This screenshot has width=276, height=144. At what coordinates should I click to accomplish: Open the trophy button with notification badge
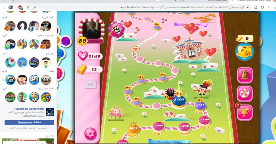(245, 113)
